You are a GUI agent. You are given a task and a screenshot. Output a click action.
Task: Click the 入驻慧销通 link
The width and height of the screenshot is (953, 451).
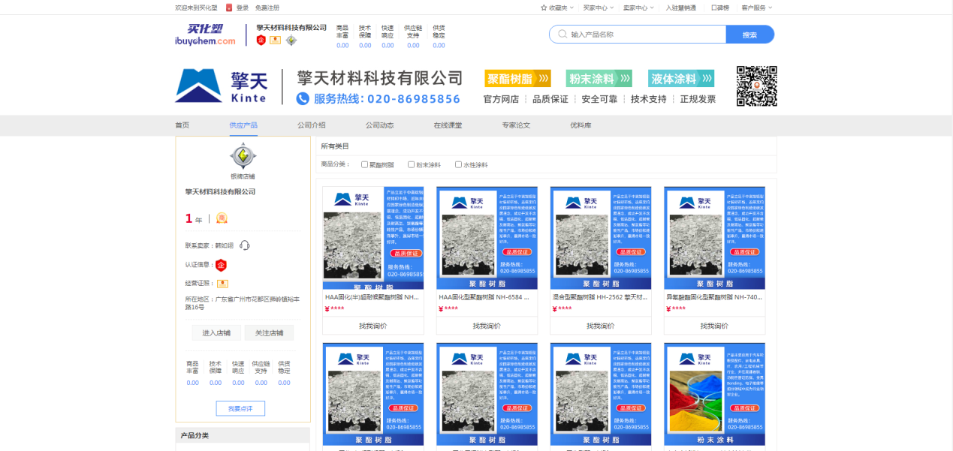[680, 8]
